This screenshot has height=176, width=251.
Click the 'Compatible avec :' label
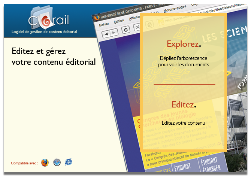tap(24, 163)
